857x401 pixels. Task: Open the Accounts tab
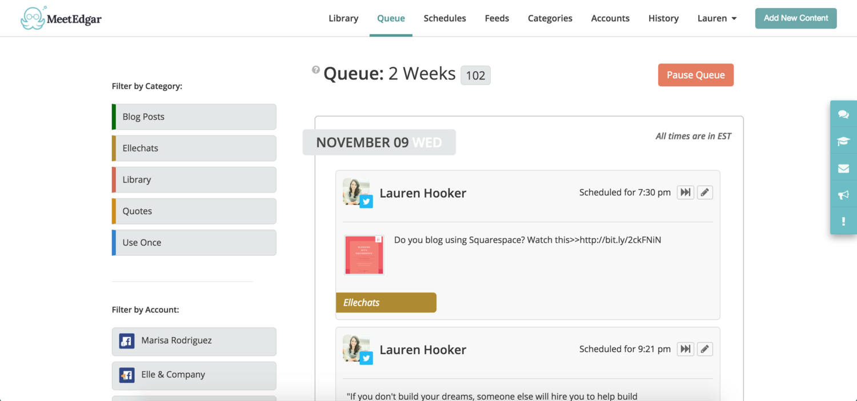[610, 18]
